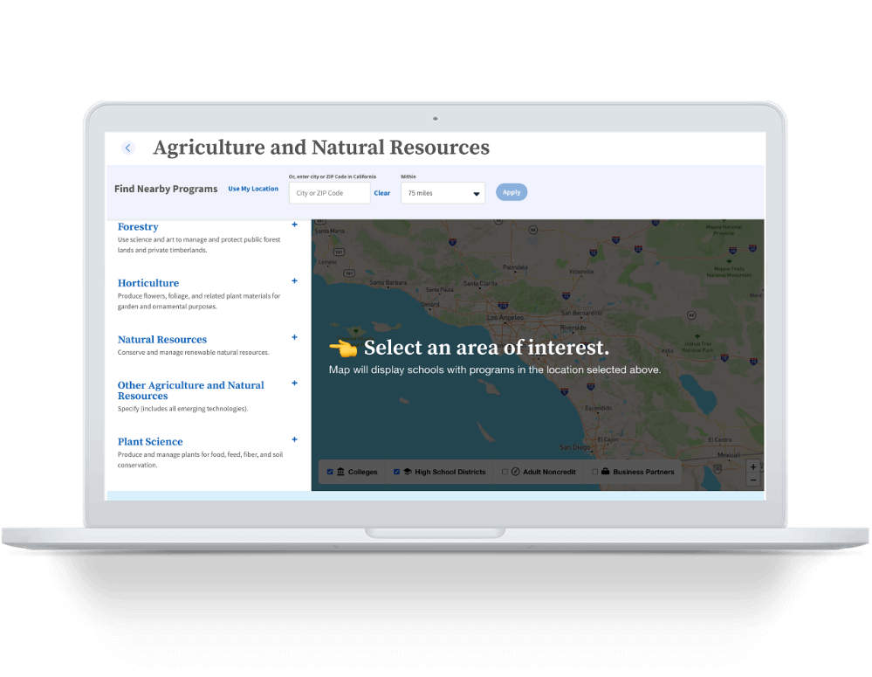This screenshot has width=872, height=677.
Task: Click the Colleges building icon in map legend
Action: point(340,472)
